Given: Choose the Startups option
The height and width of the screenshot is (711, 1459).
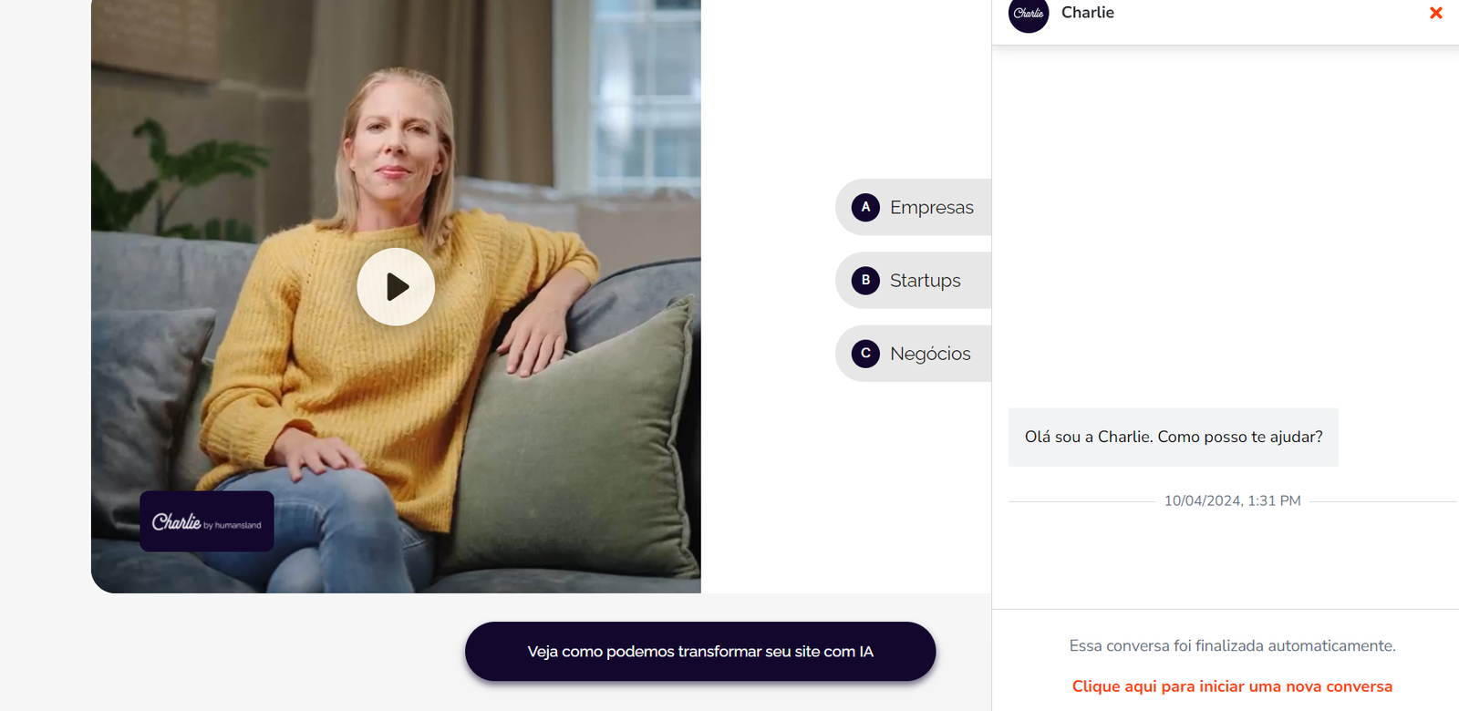Looking at the screenshot, I should tap(914, 280).
